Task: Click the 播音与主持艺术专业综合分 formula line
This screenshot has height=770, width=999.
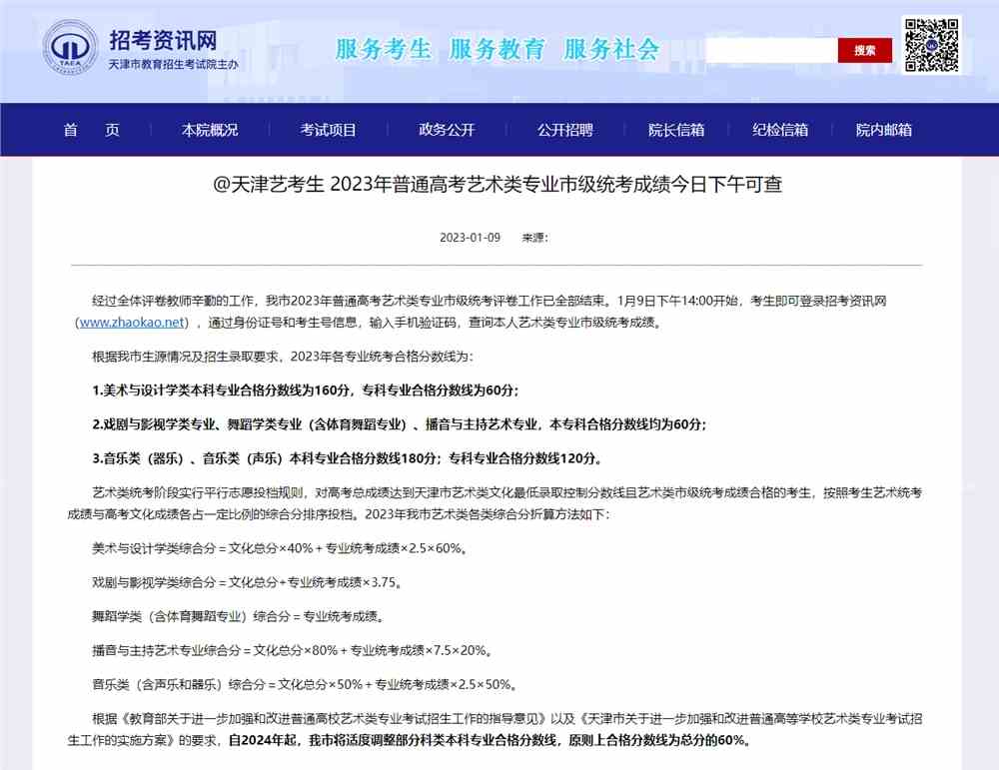Action: pyautogui.click(x=293, y=650)
